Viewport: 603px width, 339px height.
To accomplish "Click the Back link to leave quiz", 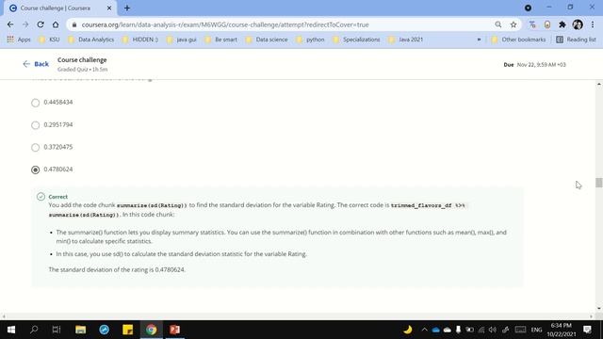I will point(36,64).
